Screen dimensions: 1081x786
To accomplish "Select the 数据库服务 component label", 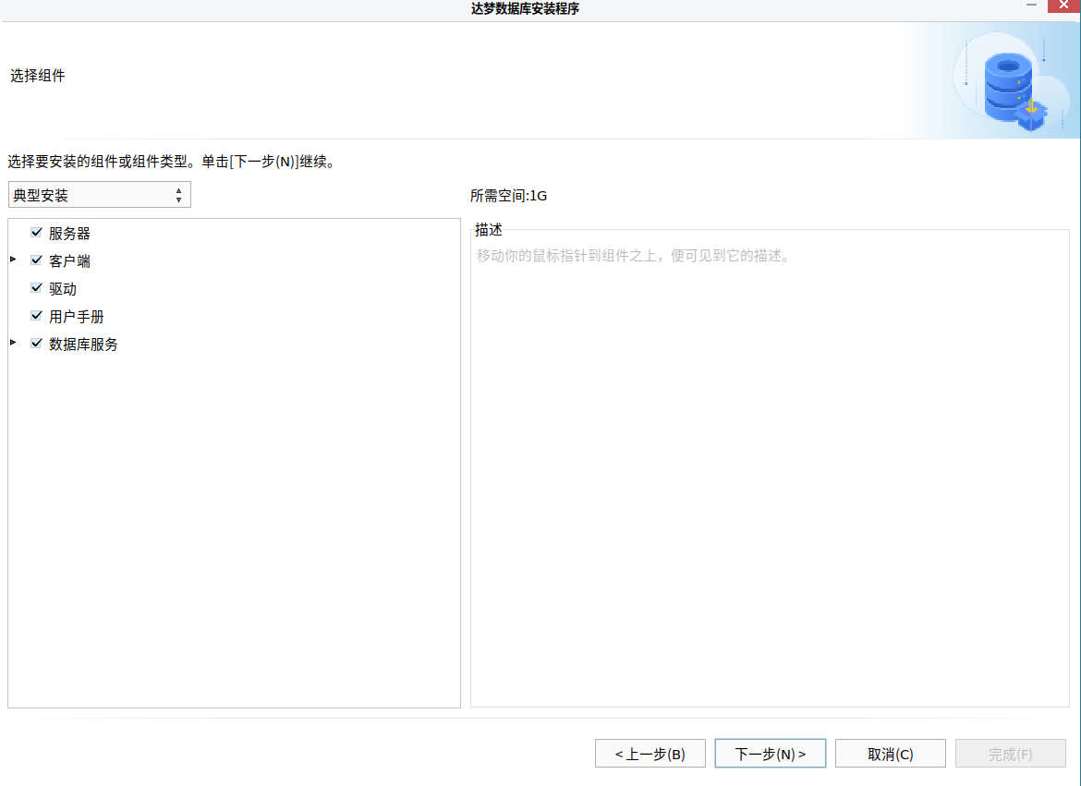I will click(x=83, y=344).
